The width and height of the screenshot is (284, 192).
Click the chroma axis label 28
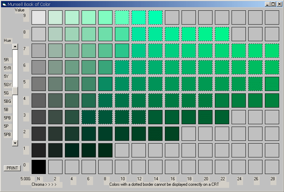tap(273, 179)
